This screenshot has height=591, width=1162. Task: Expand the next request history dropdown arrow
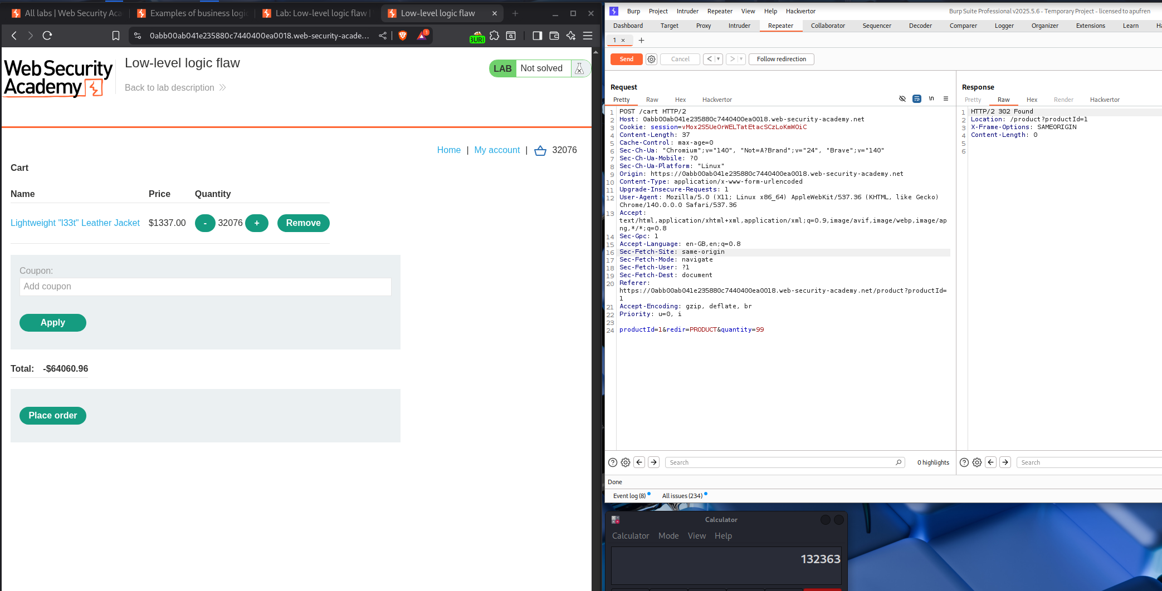741,59
